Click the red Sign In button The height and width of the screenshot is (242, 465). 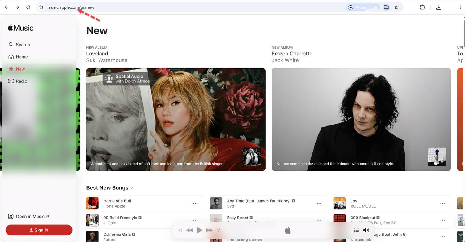[39, 230]
